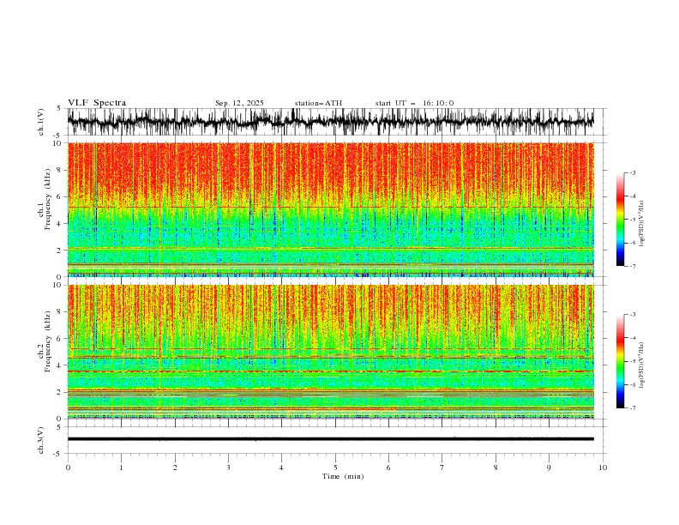Click the "5" tick on ch.1(V) axis
The height and width of the screenshot is (525, 679).
[x=58, y=108]
